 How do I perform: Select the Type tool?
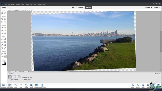pyautogui.click(x=2, y=48)
